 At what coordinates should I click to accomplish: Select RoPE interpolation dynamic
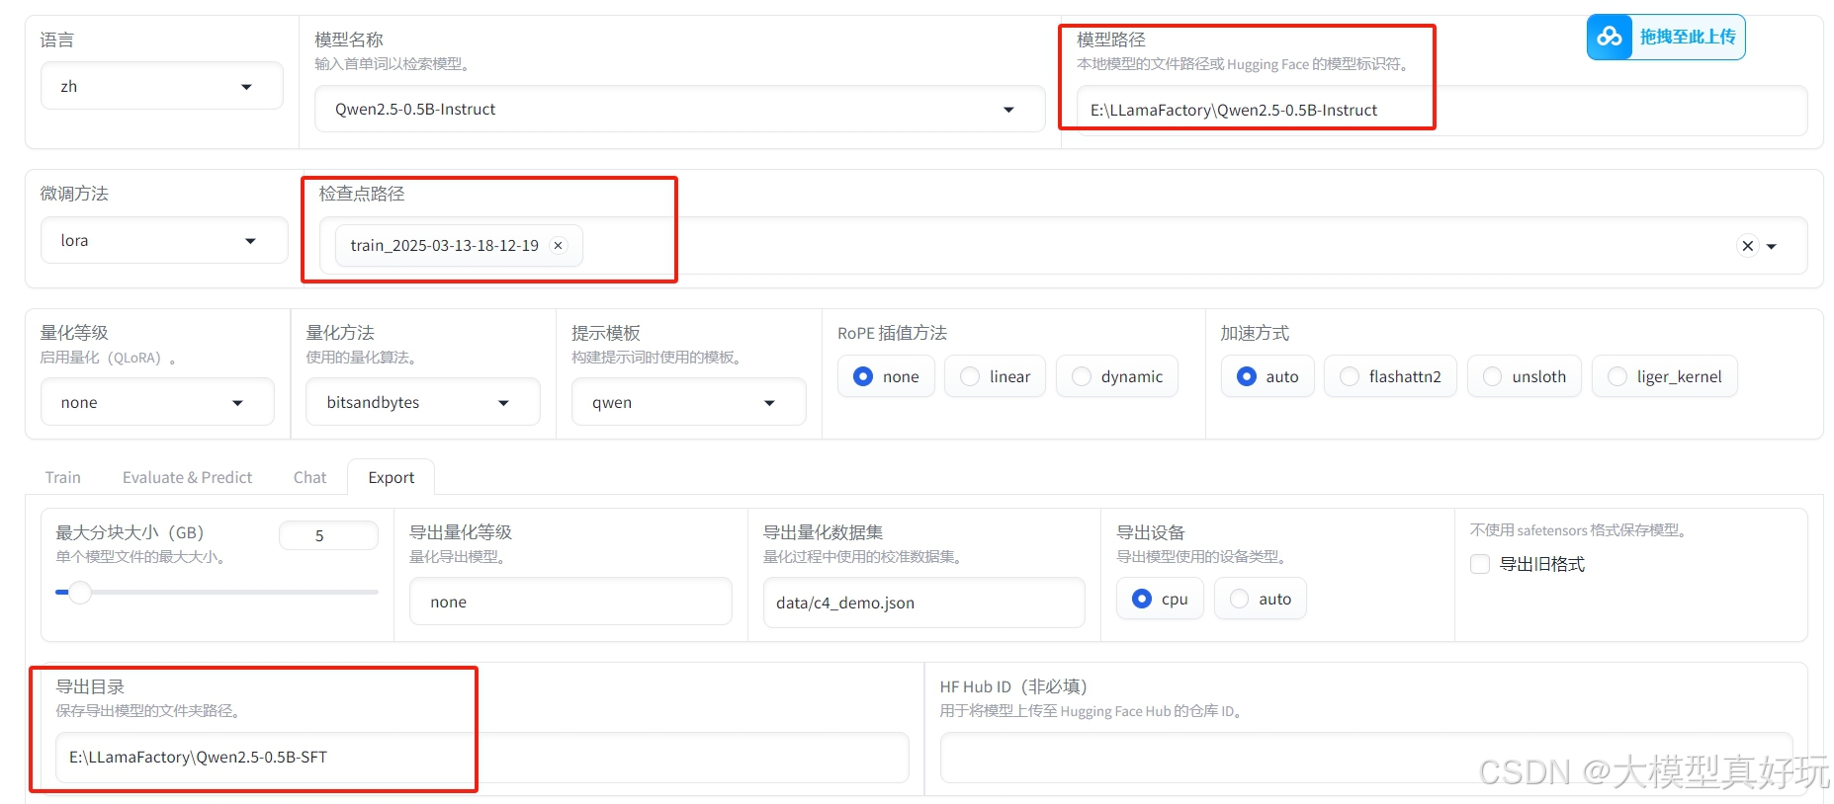click(x=1117, y=376)
